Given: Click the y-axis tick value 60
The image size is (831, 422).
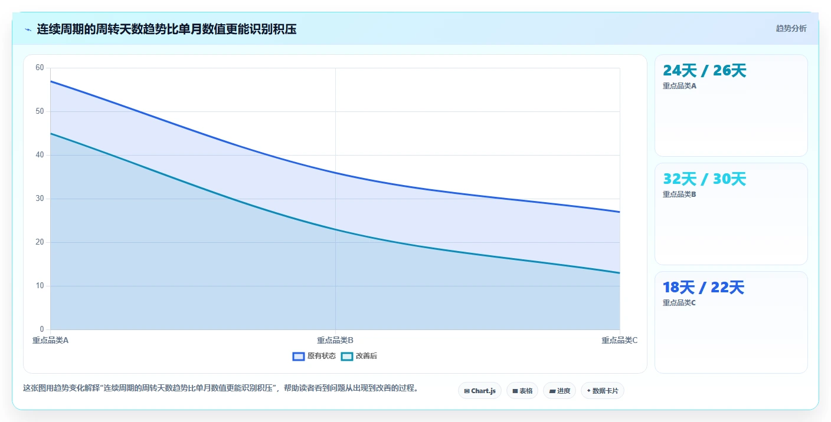Looking at the screenshot, I should [x=40, y=68].
